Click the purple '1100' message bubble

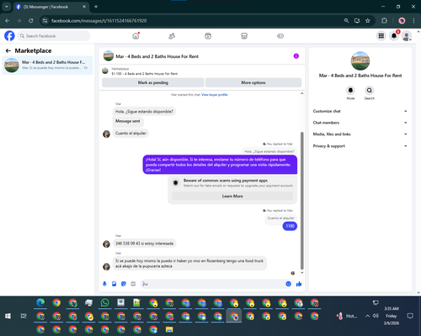pyautogui.click(x=290, y=226)
